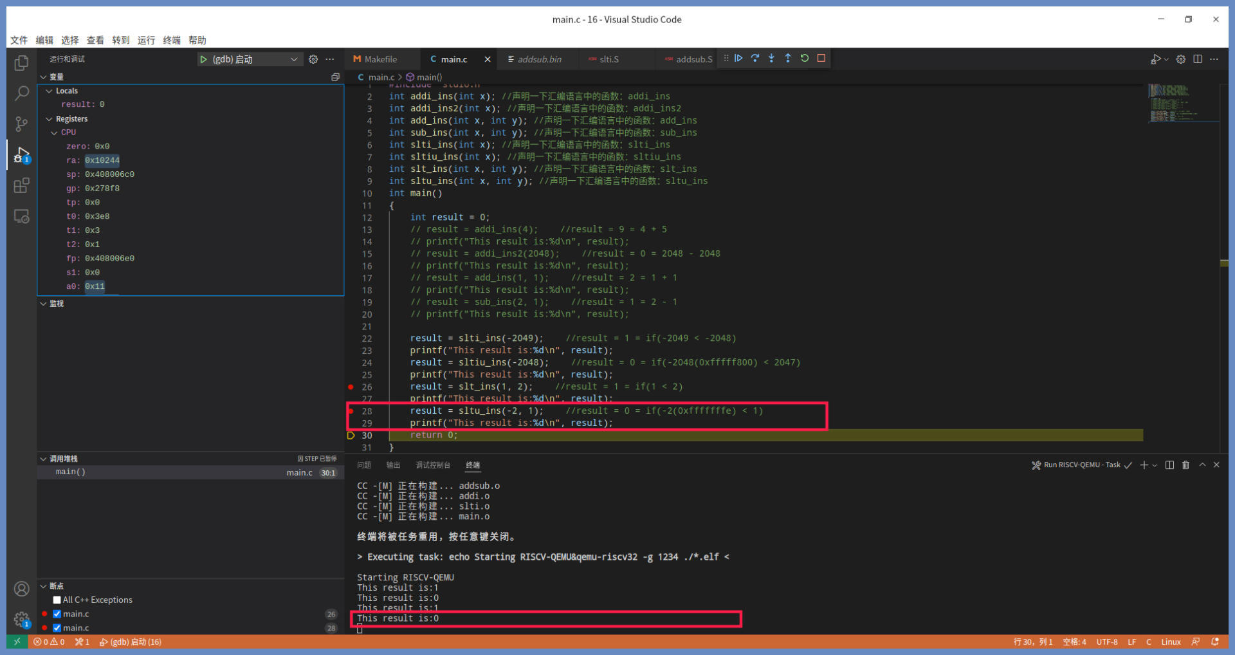Open Source Control view in activity bar

(21, 124)
